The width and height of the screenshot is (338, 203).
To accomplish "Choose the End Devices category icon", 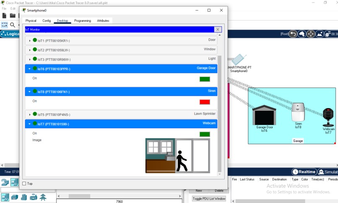I will click(x=15, y=182).
